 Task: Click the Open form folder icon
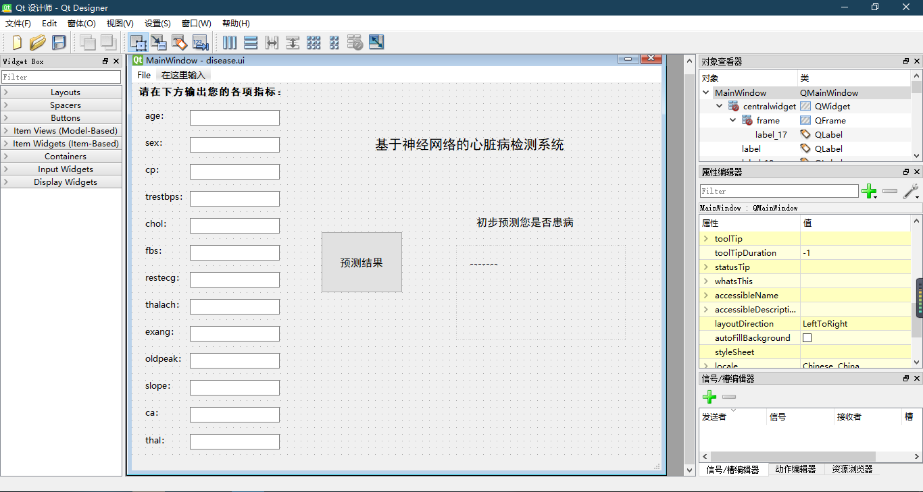[38, 43]
